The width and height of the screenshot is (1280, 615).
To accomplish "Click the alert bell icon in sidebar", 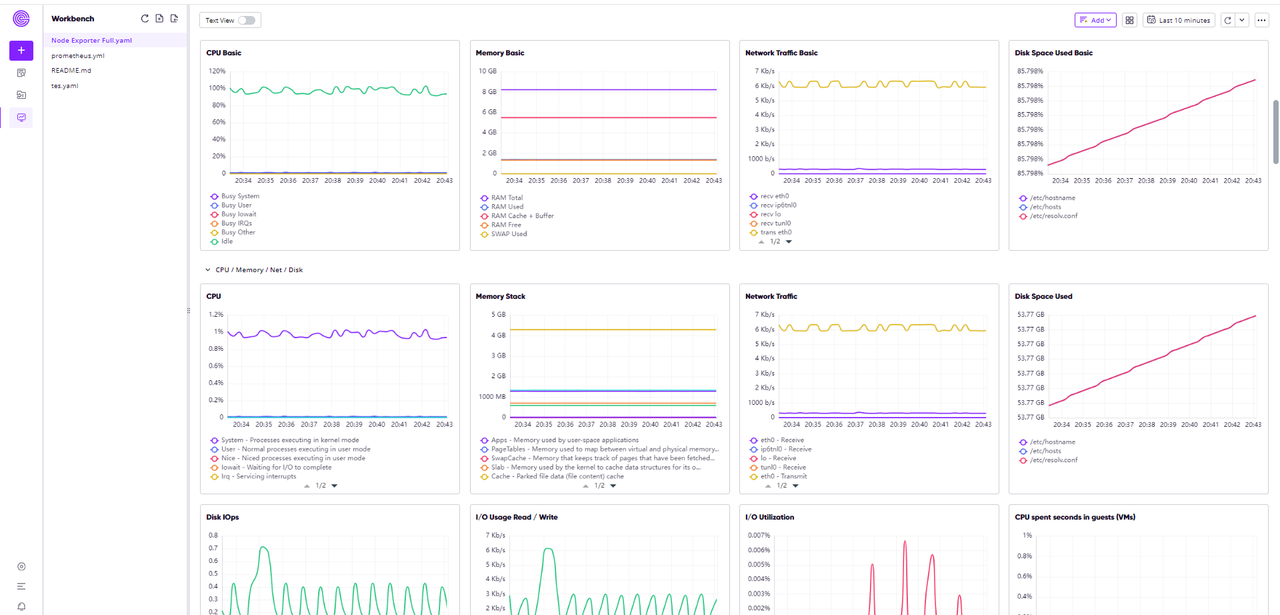I will [21, 606].
